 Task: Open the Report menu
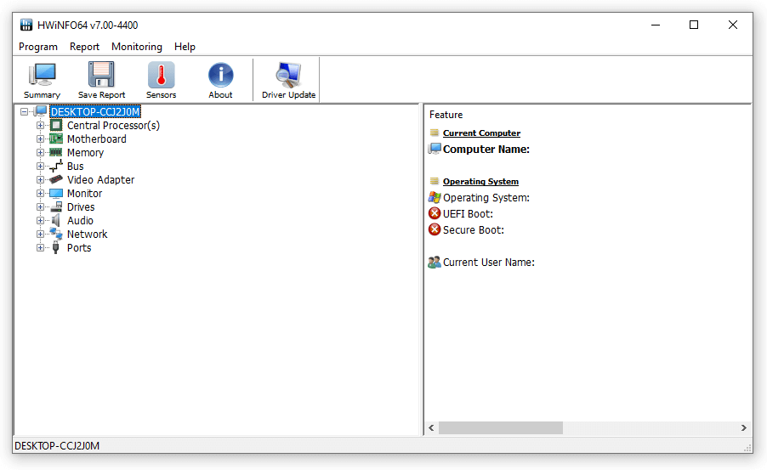84,47
